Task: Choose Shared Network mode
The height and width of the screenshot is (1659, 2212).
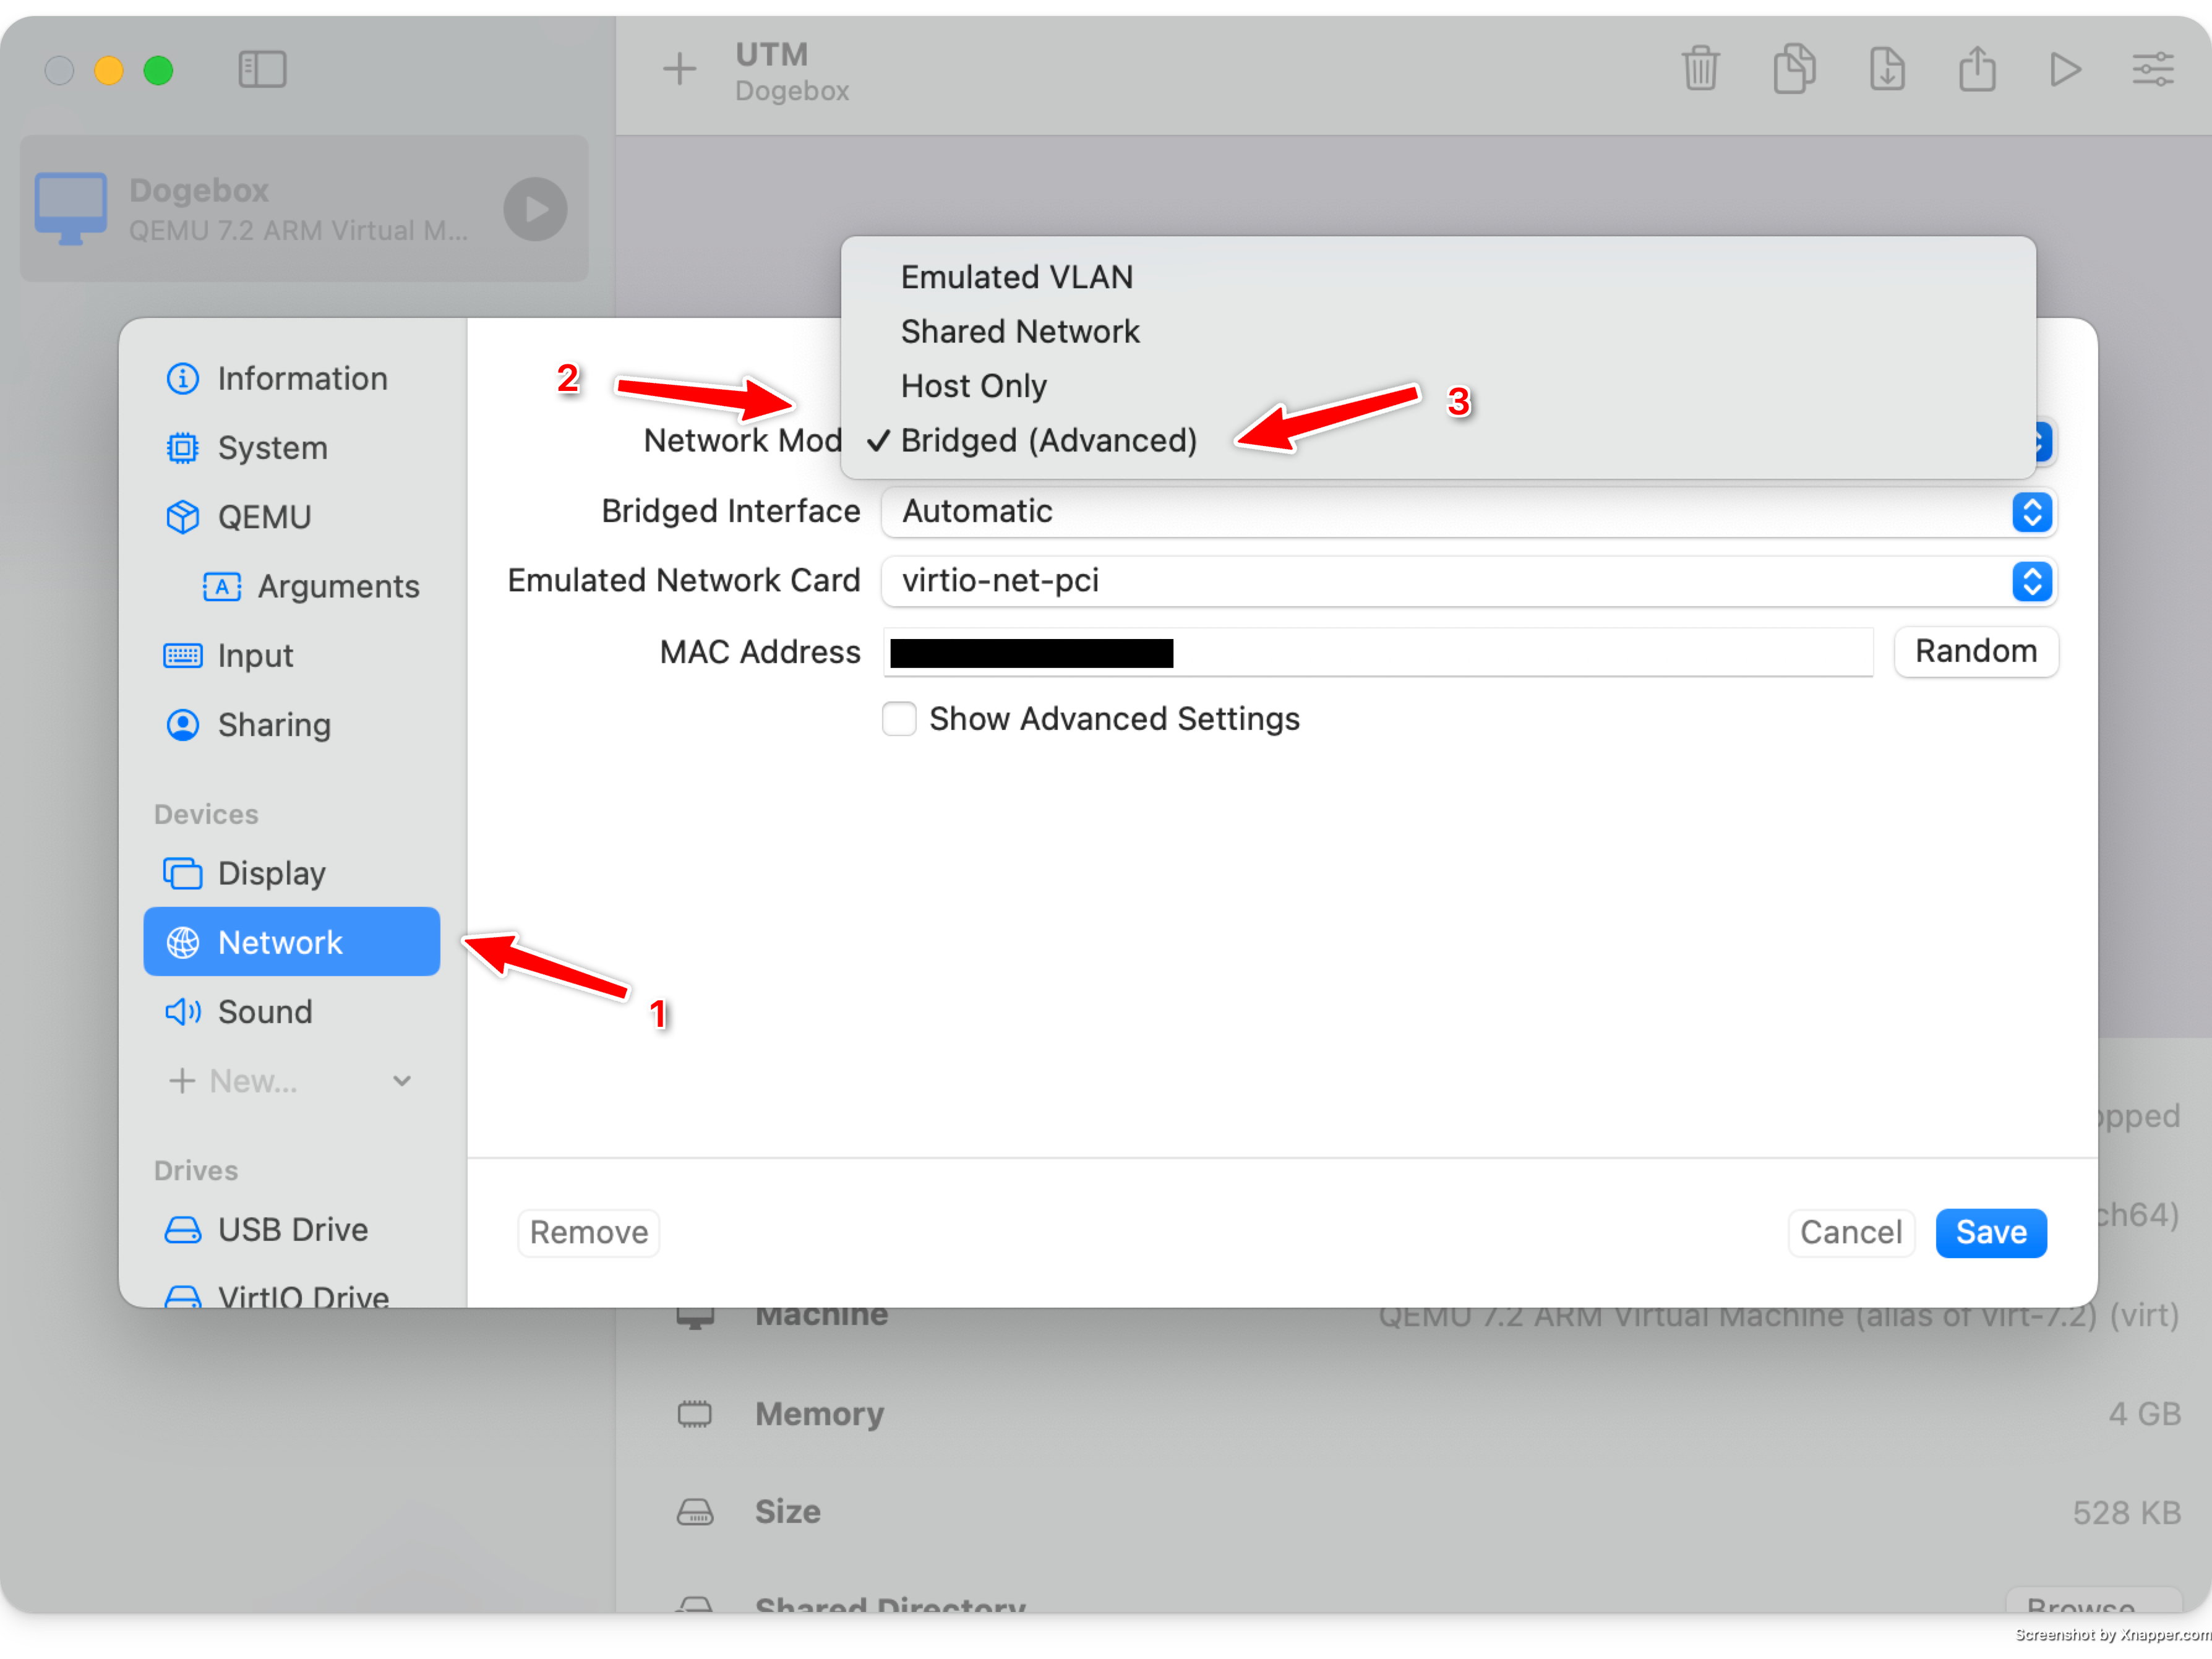Action: 1437,332
